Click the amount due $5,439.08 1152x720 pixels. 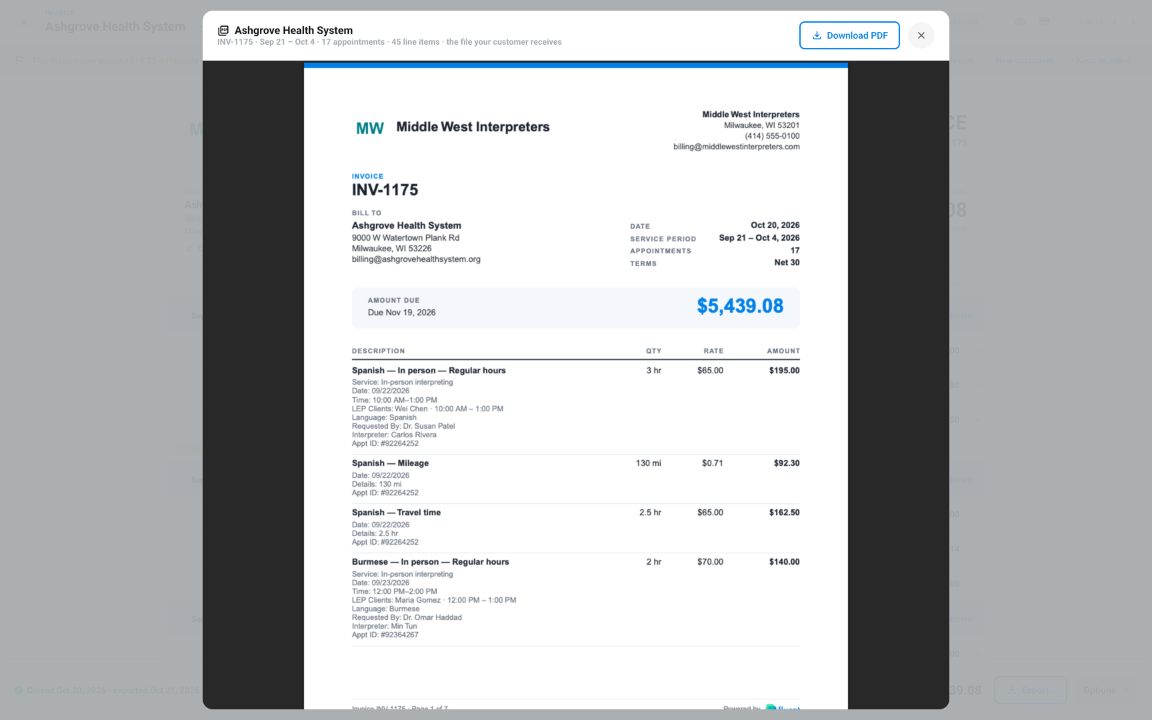coord(740,306)
